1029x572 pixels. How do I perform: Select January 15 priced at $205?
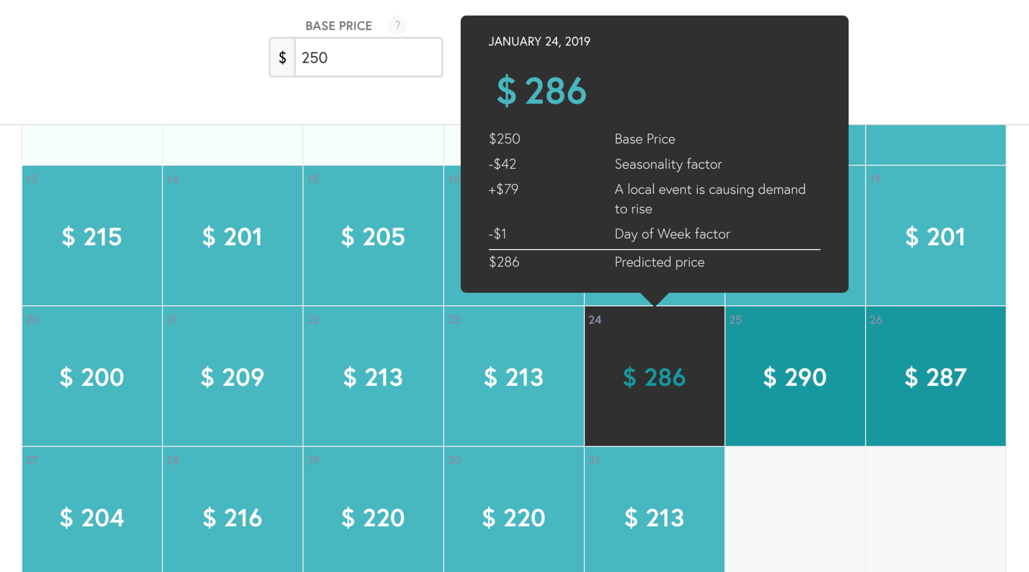click(372, 236)
